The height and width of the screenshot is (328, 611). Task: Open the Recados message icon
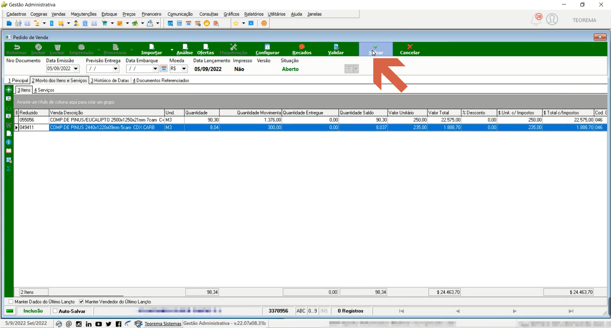tap(302, 47)
